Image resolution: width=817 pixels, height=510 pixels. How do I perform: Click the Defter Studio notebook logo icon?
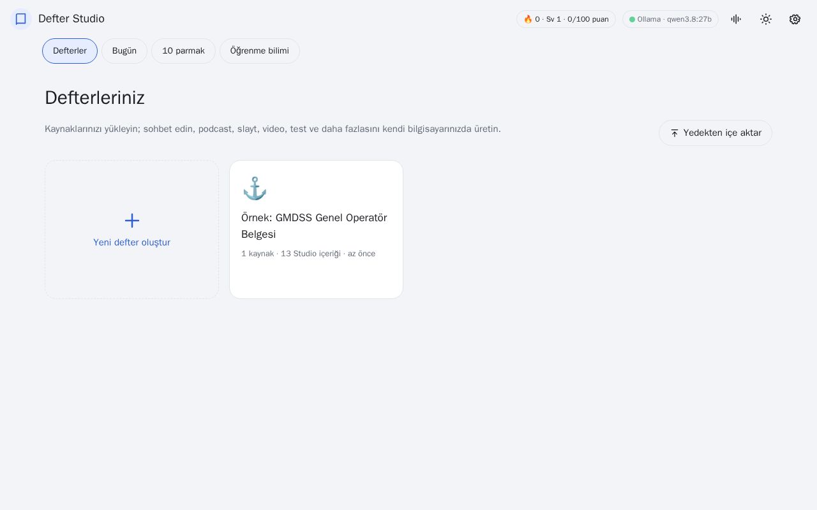[x=20, y=19]
